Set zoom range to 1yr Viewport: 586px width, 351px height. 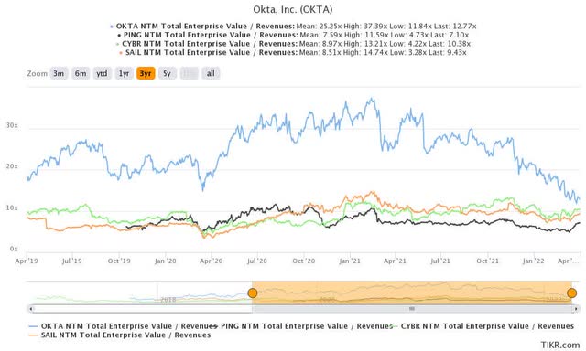coord(124,73)
